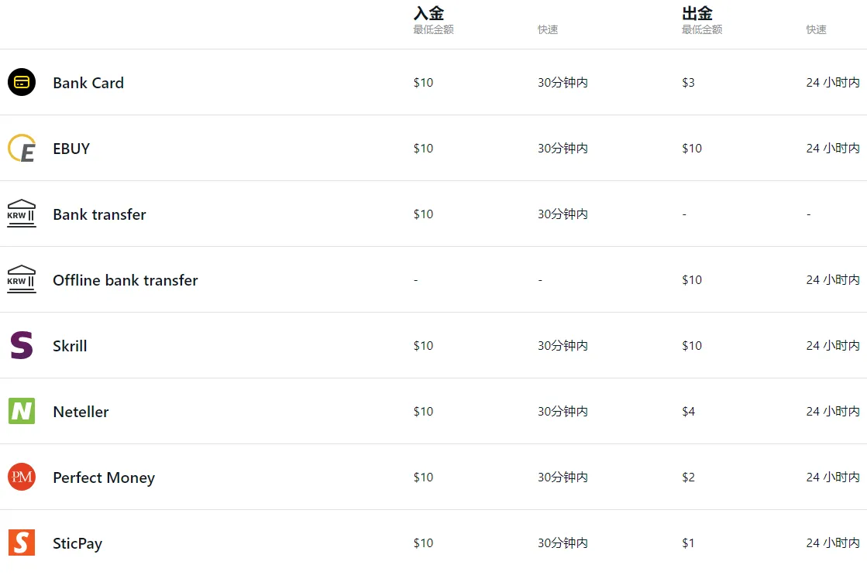The width and height of the screenshot is (867, 575).
Task: Click the Neteller $4 withdrawal minimum
Action: tap(688, 412)
